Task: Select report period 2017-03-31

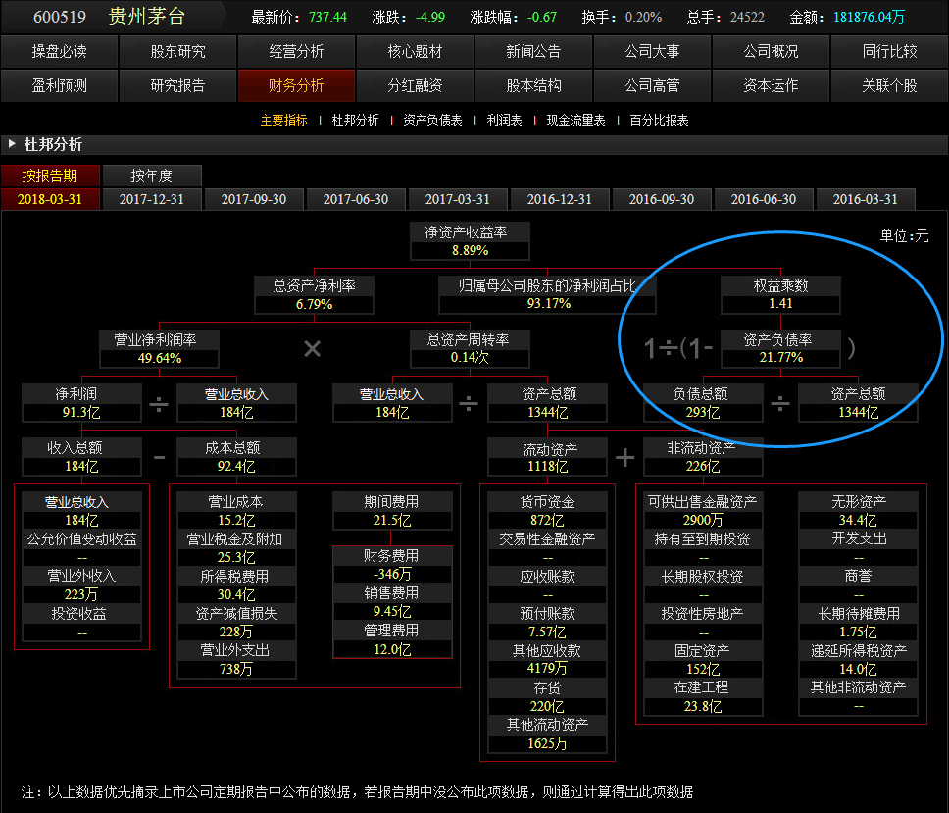Action: [x=458, y=199]
